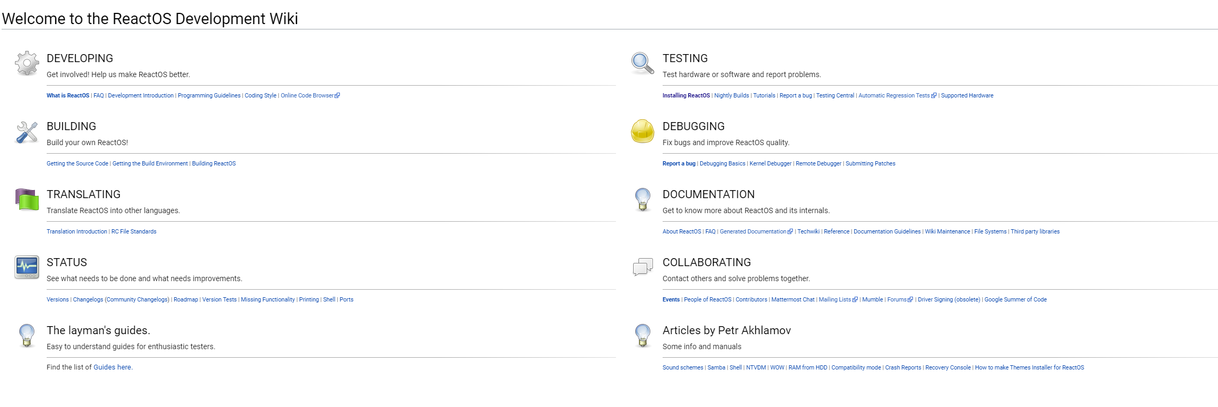This screenshot has width=1218, height=407.
Task: Open Ports link under STATUS
Action: click(x=346, y=299)
